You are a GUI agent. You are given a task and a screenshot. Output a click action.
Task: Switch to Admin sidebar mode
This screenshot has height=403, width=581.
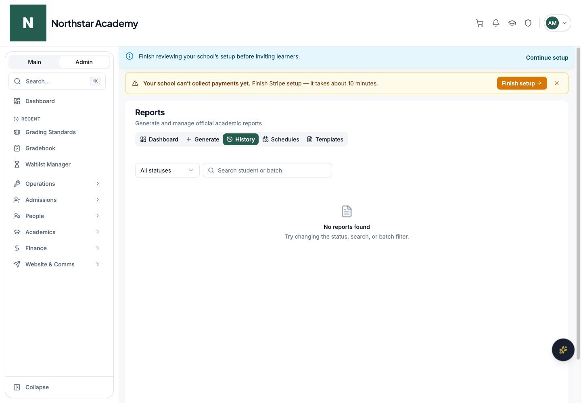click(84, 62)
